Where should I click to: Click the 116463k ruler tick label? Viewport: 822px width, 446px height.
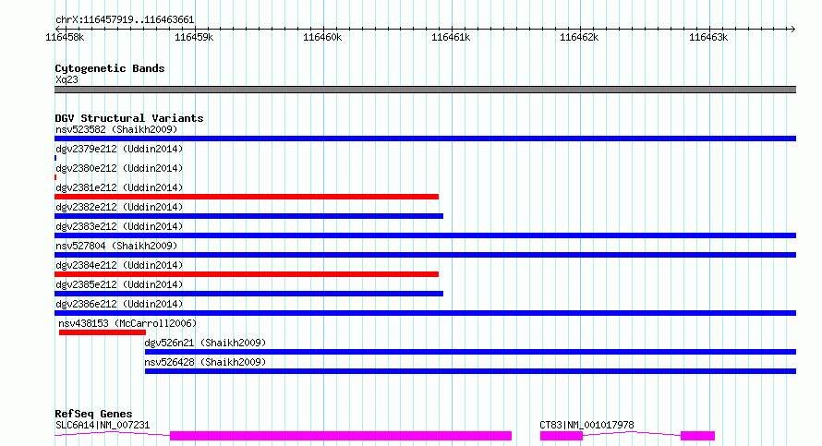pyautogui.click(x=708, y=37)
